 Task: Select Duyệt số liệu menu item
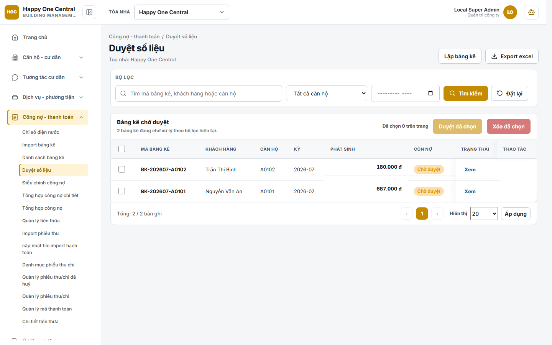tap(53, 170)
